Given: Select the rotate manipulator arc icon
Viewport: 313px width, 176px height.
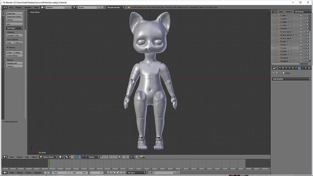Looking at the screenshot, I should (83, 157).
